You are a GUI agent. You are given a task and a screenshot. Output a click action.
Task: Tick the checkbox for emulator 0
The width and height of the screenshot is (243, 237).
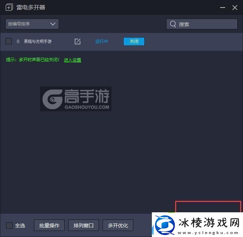click(9, 41)
